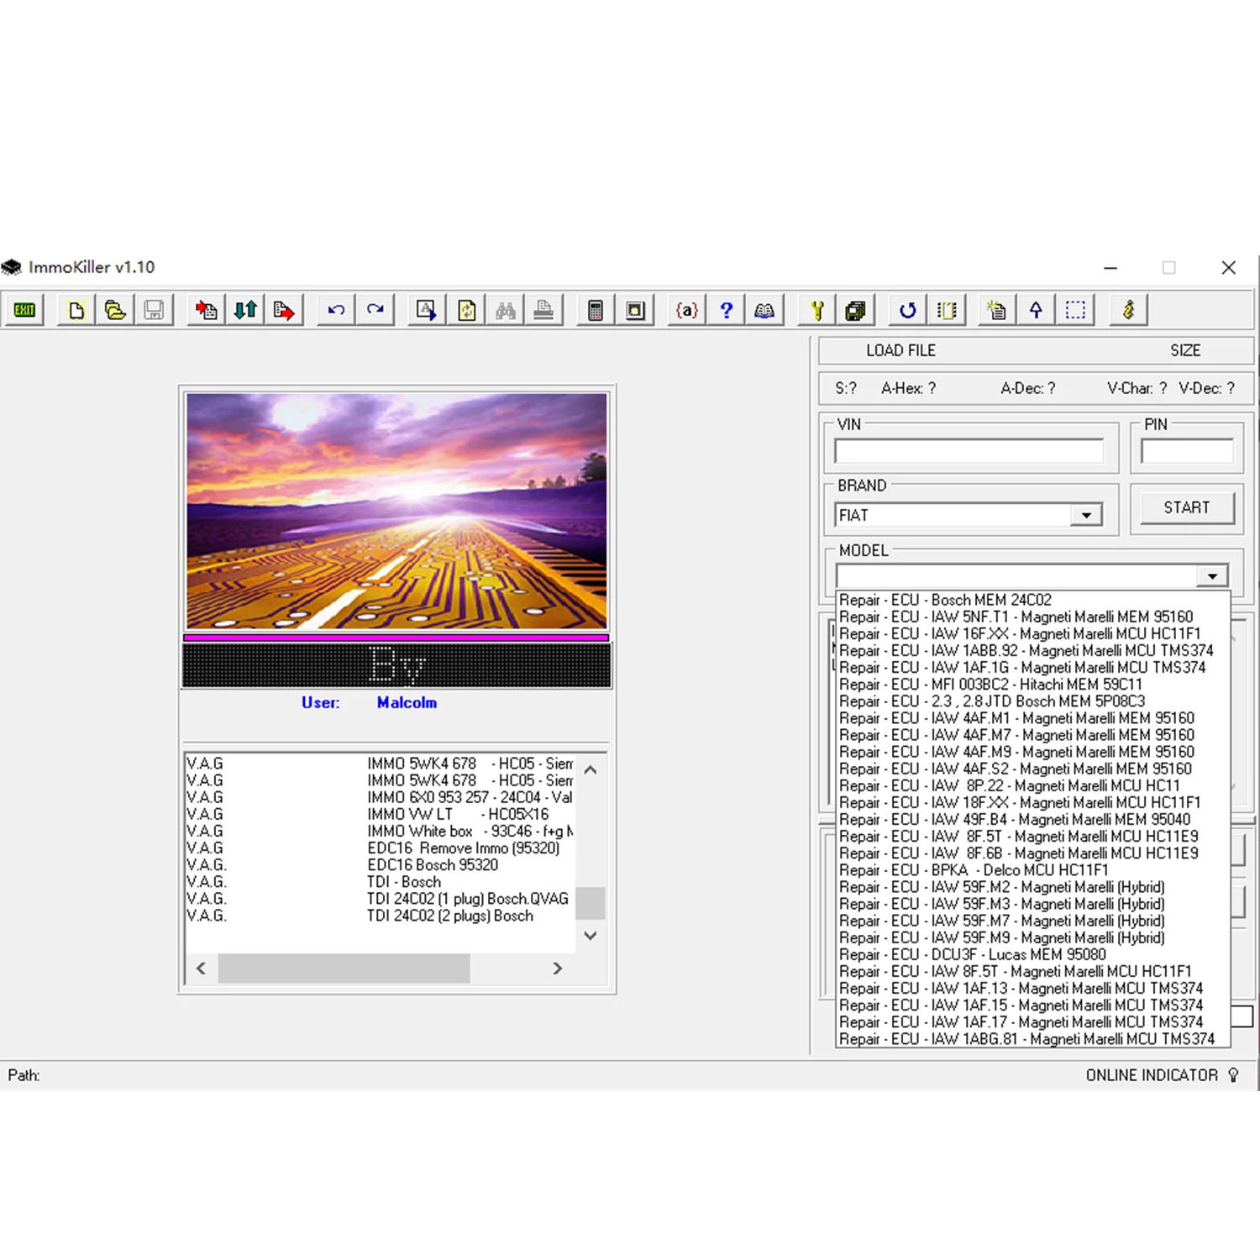
Task: Click inside the VIN input field
Action: [970, 451]
